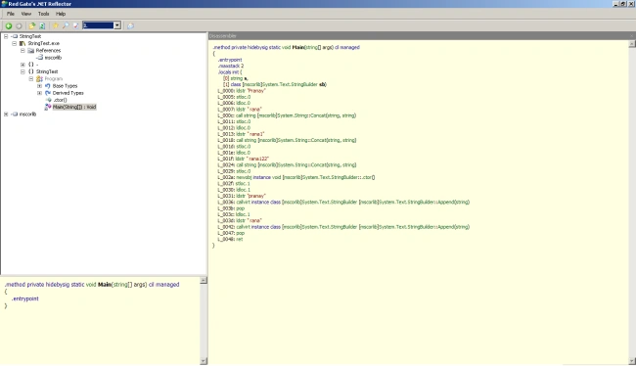This screenshot has height=366, width=636.
Task: Click the ldstr " rana122" line L_001f
Action: [244, 159]
